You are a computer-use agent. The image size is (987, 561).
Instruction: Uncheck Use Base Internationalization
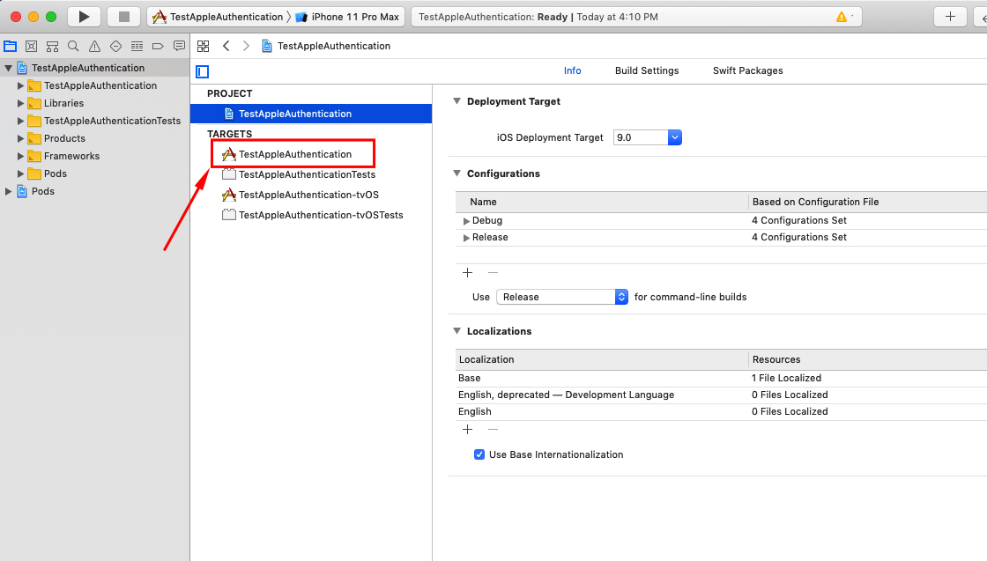pos(479,454)
